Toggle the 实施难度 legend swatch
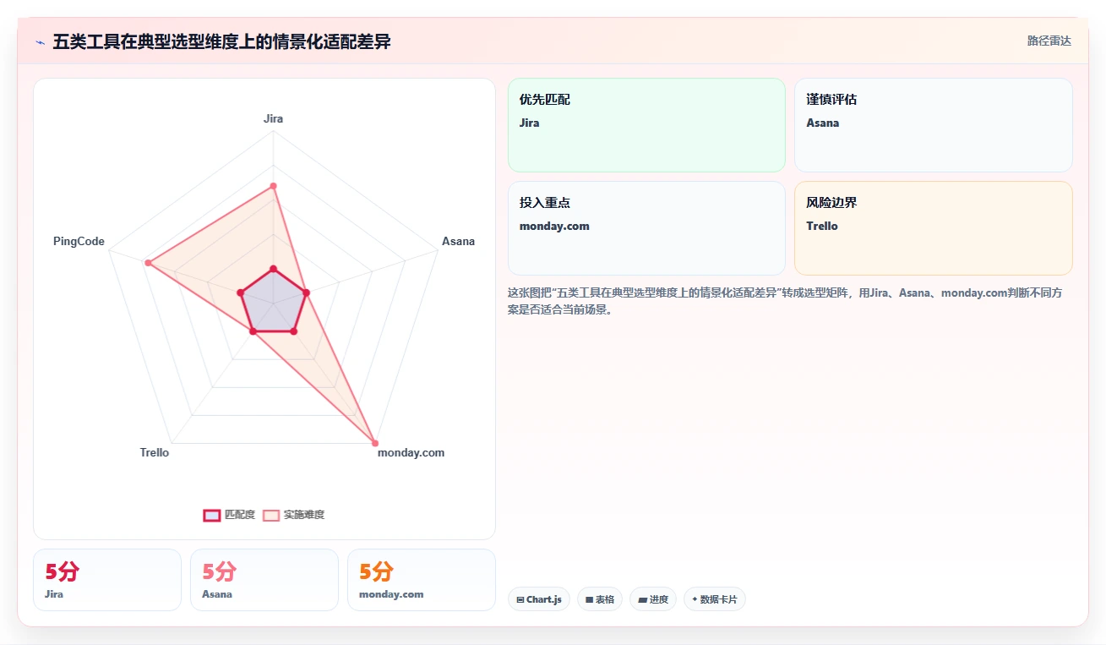Screen dimensions: 1106x645 270,515
